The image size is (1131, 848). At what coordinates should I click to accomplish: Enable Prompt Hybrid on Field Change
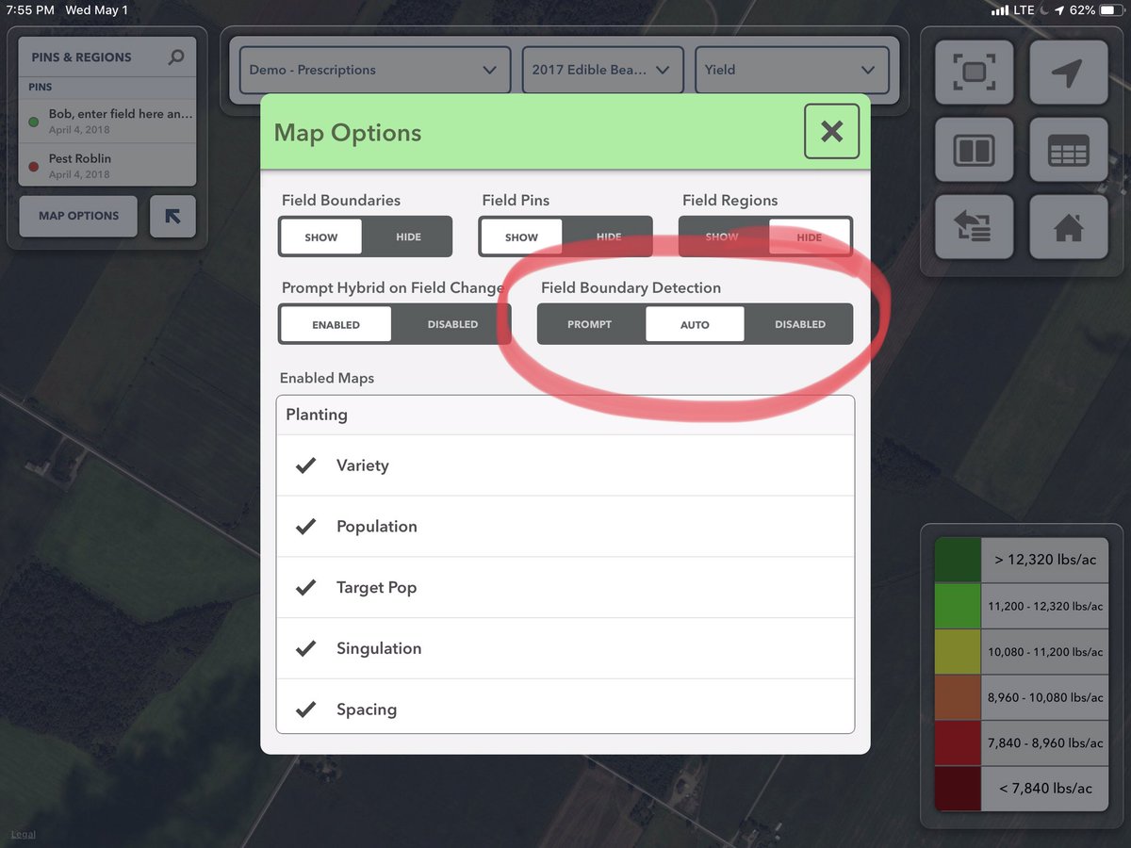[x=336, y=324]
